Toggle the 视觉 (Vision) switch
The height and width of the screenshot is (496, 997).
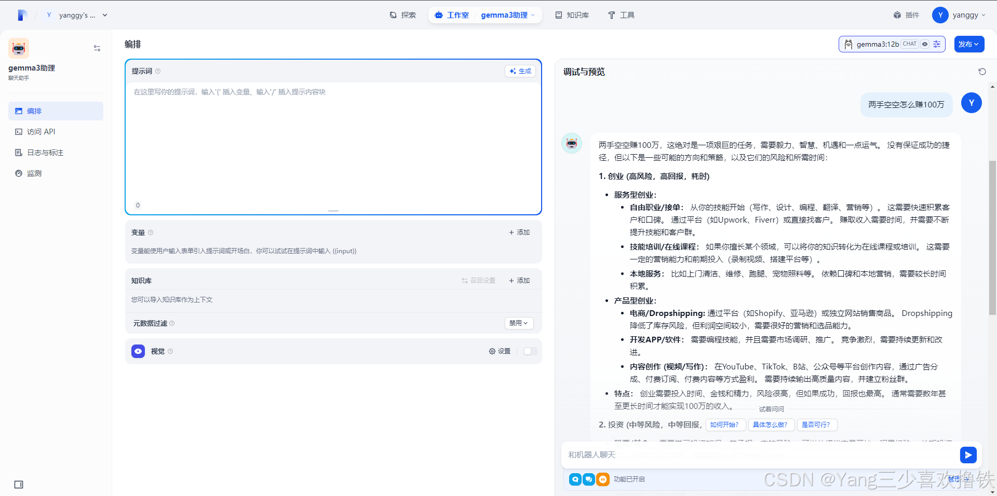[x=530, y=351]
